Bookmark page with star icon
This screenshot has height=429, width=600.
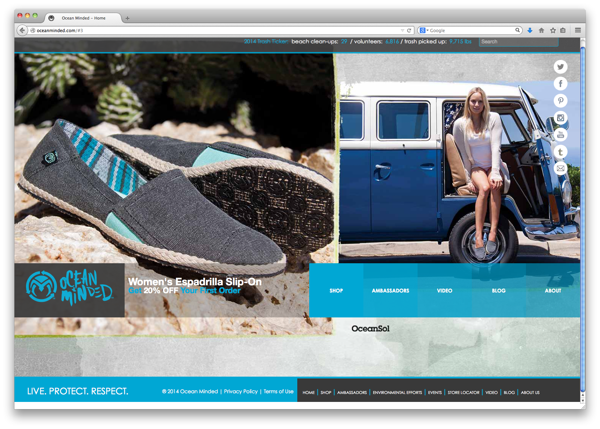[x=553, y=30]
